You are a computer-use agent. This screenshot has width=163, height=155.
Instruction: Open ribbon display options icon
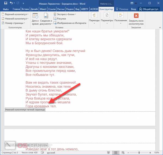pyautogui.click(x=132, y=3)
